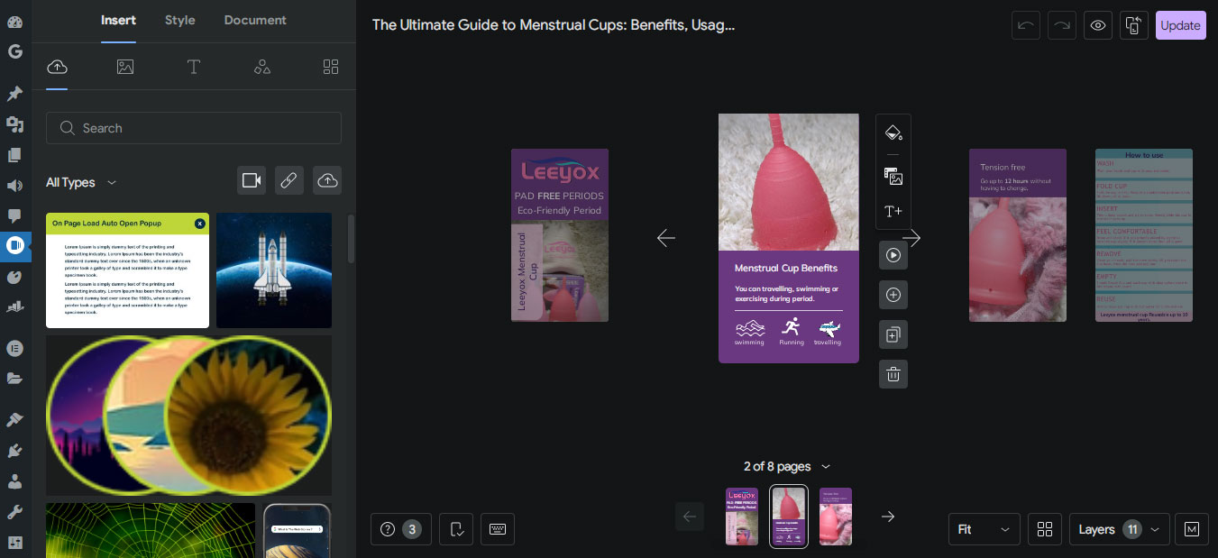Viewport: 1218px width, 558px height.
Task: Expand the '2 of 8 pages' dropdown
Action: click(787, 466)
